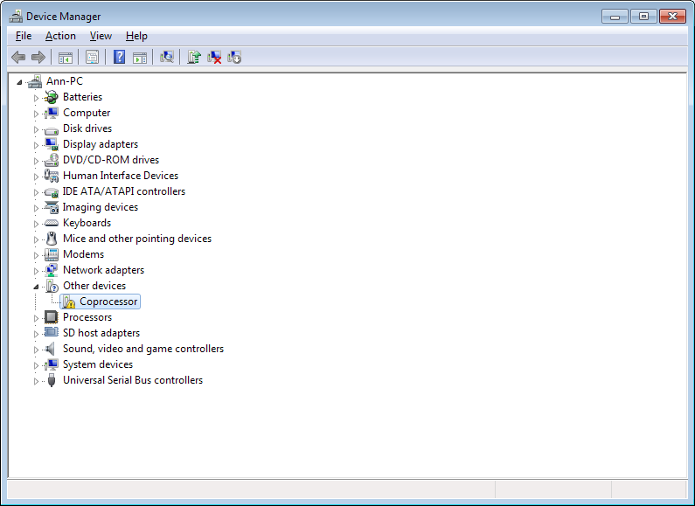Click the Scan for hardware changes icon

167,57
